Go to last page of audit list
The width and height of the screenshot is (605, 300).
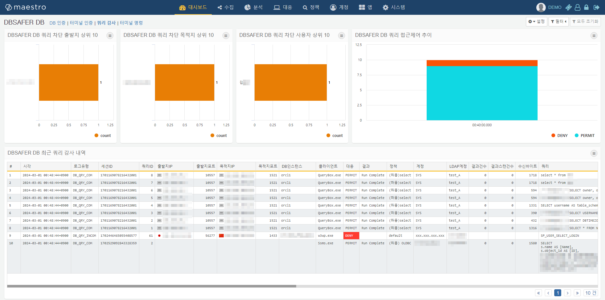577,293
